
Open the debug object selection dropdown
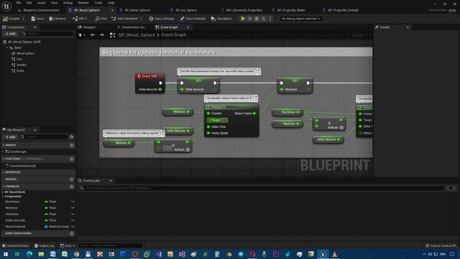(x=300, y=19)
